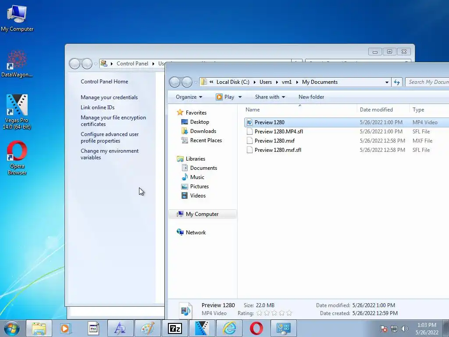Screen dimensions: 449x337
Task: Click refresh button beside Explorer address bar
Action: (x=396, y=82)
